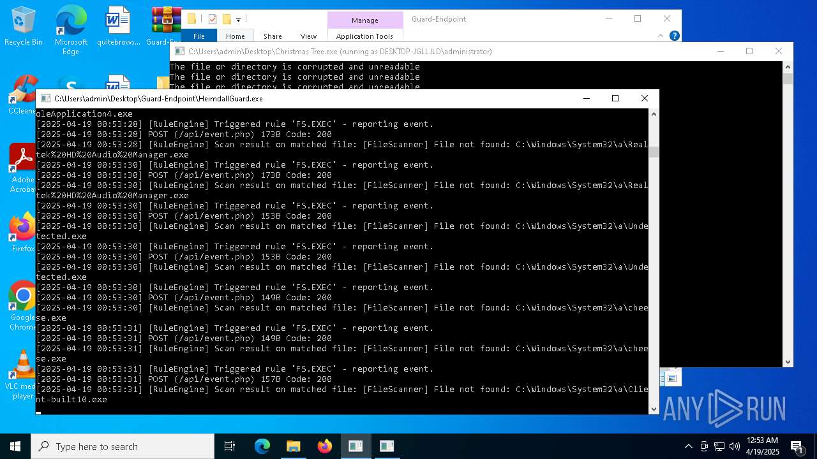The width and height of the screenshot is (817, 459).
Task: Switch to the second console taskbar button
Action: [387, 446]
